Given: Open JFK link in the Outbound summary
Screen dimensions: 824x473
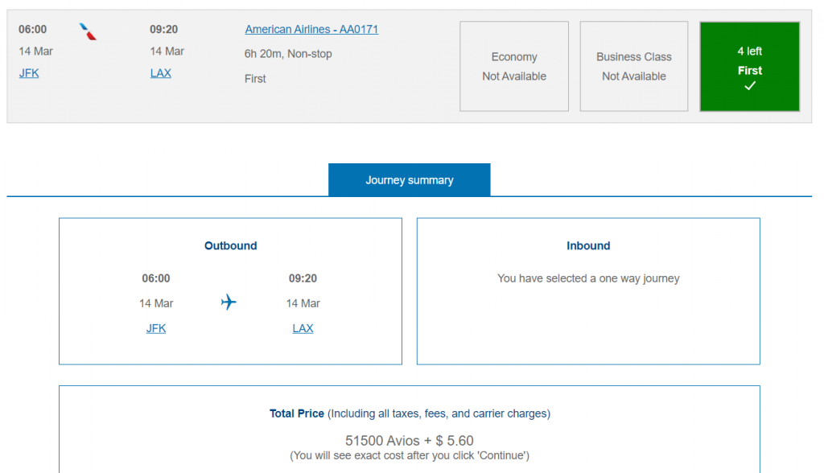Looking at the screenshot, I should [x=156, y=328].
